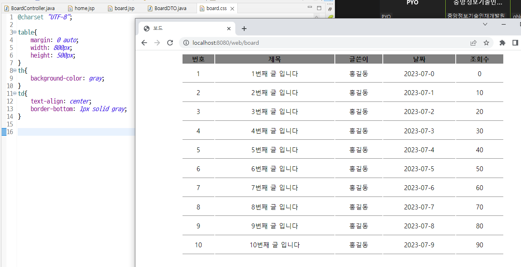Switch to BoardDTO.java editor tab
The height and width of the screenshot is (267, 521).
[x=167, y=8]
